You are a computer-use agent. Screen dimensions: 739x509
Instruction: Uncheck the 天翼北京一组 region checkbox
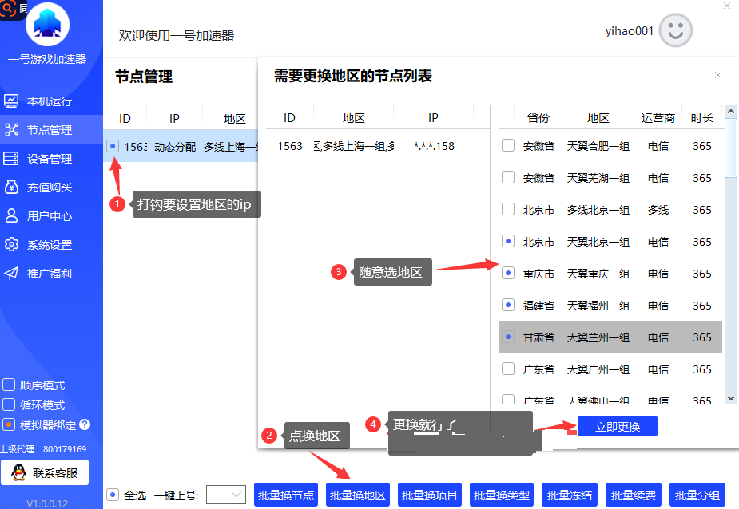click(x=508, y=242)
